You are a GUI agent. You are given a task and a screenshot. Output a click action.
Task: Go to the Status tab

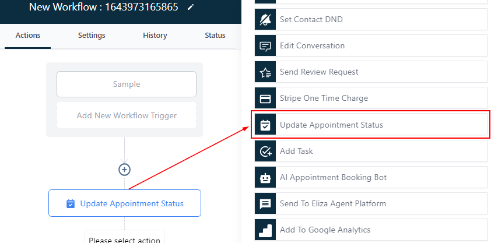215,36
